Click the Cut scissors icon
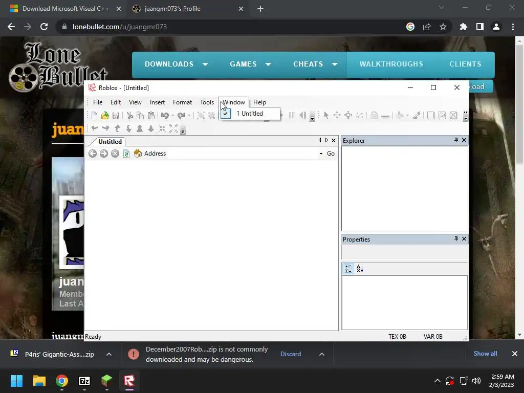Image resolution: width=524 pixels, height=393 pixels. [130, 116]
